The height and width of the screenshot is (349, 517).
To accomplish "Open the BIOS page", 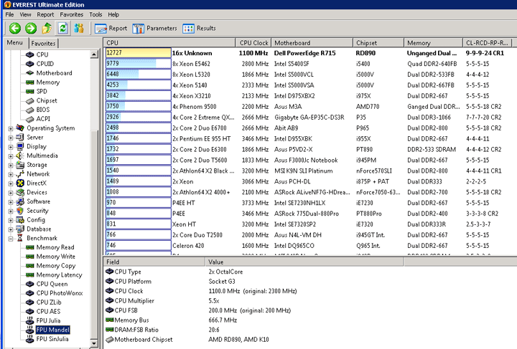I will 43,110.
